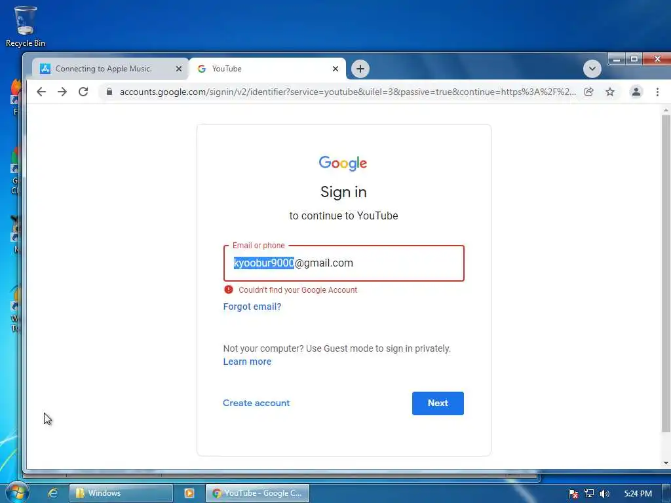Open the Windows folder taskbar button
This screenshot has width=671, height=503.
121,493
